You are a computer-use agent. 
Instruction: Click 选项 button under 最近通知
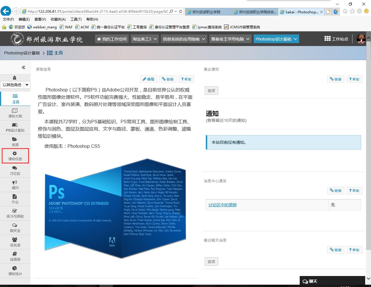211,91
